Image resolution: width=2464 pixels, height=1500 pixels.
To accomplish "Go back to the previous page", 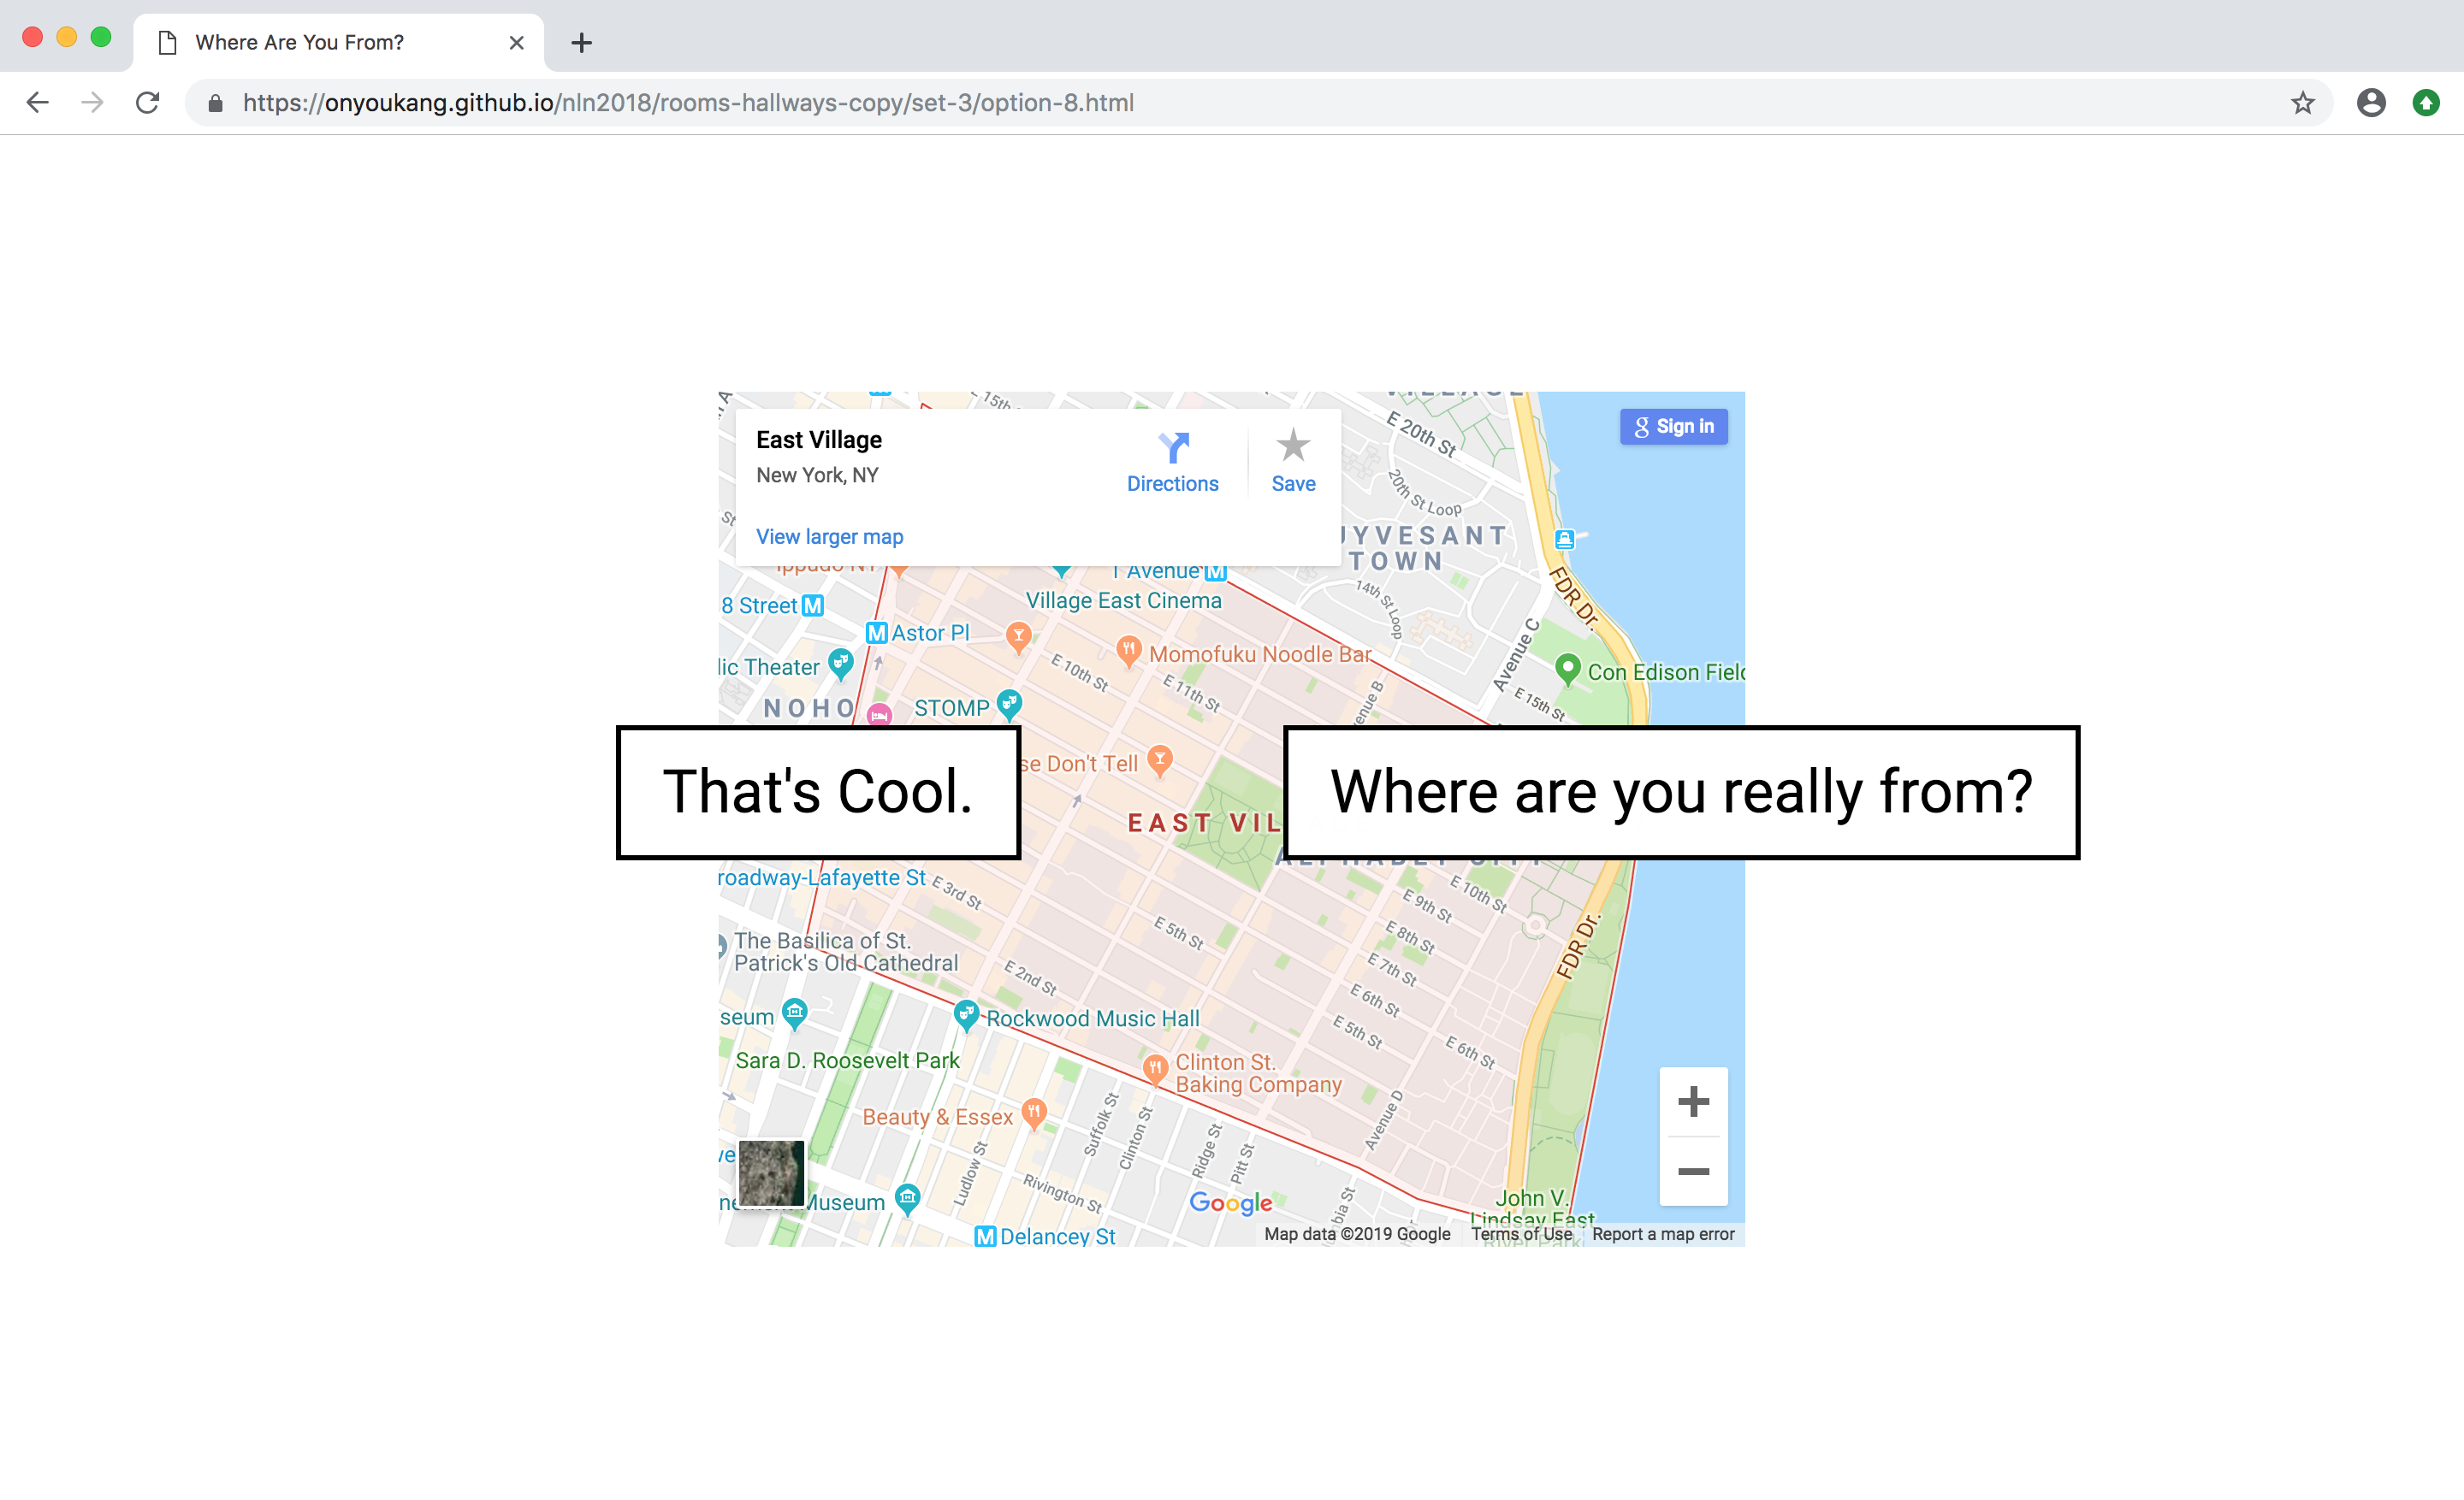I will coord(38,103).
